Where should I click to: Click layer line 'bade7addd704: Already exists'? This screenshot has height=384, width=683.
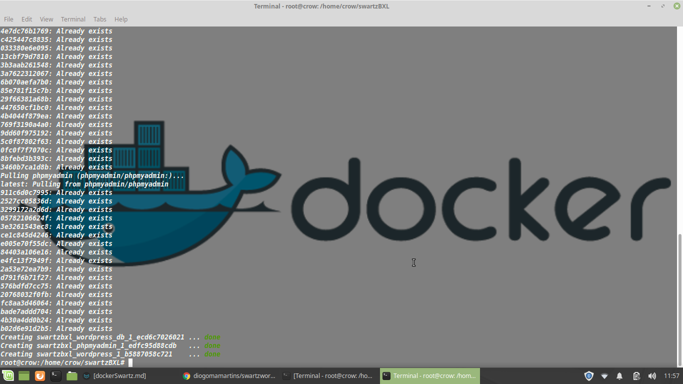pyautogui.click(x=56, y=311)
